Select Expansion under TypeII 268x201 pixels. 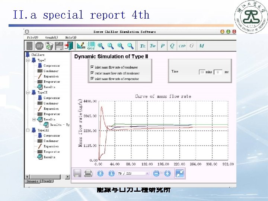[51, 109]
